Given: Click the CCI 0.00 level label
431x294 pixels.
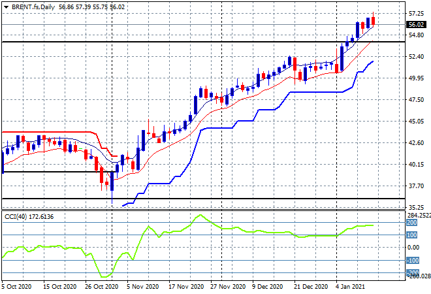Looking at the screenshot, I should pos(414,248).
